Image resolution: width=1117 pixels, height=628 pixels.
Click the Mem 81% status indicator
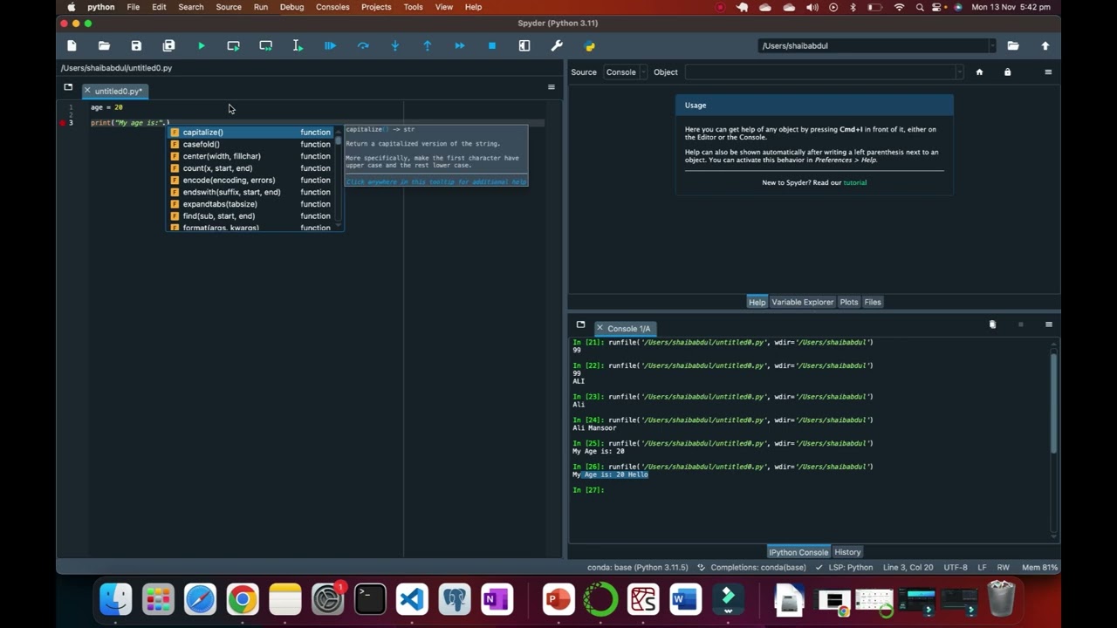point(1039,567)
